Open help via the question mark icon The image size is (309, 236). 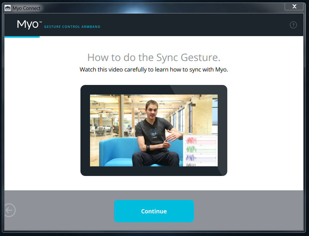coord(293,25)
